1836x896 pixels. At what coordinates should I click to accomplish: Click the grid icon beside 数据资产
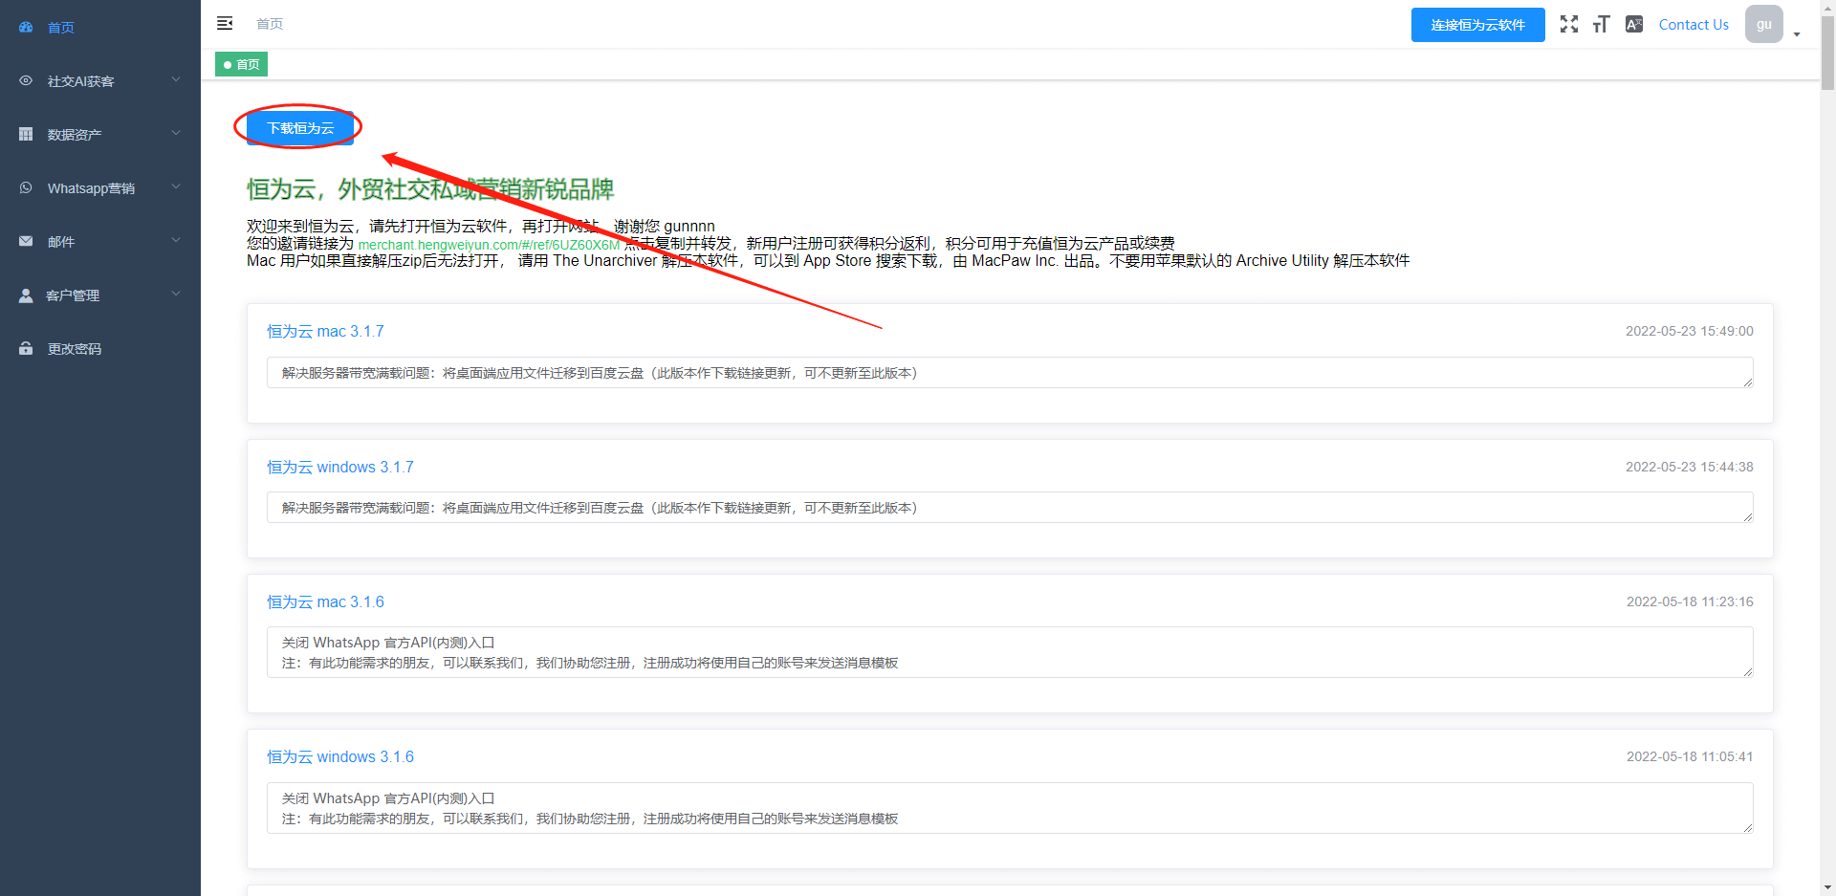26,134
